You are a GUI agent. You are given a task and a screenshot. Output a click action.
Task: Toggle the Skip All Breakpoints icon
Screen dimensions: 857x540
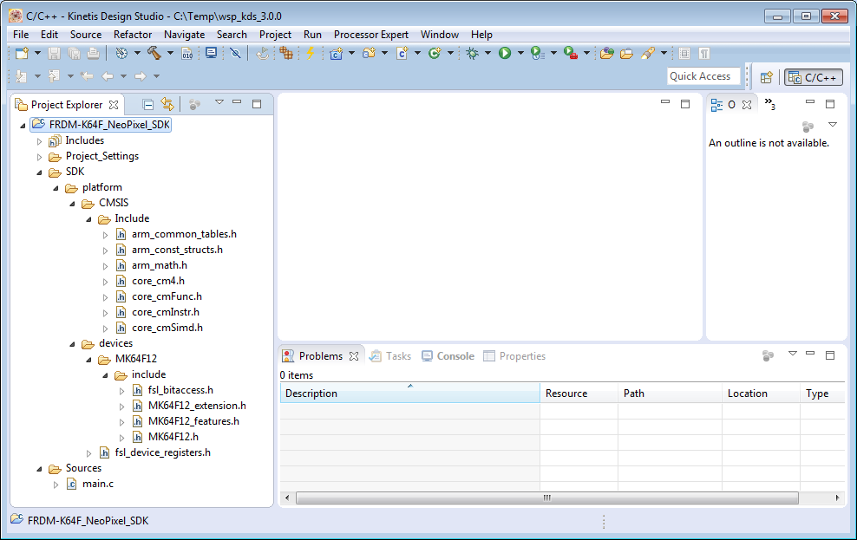234,54
